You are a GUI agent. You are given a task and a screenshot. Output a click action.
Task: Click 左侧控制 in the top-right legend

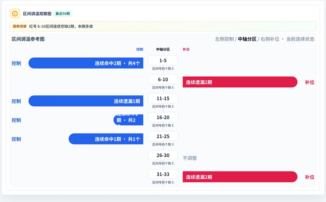click(x=224, y=39)
